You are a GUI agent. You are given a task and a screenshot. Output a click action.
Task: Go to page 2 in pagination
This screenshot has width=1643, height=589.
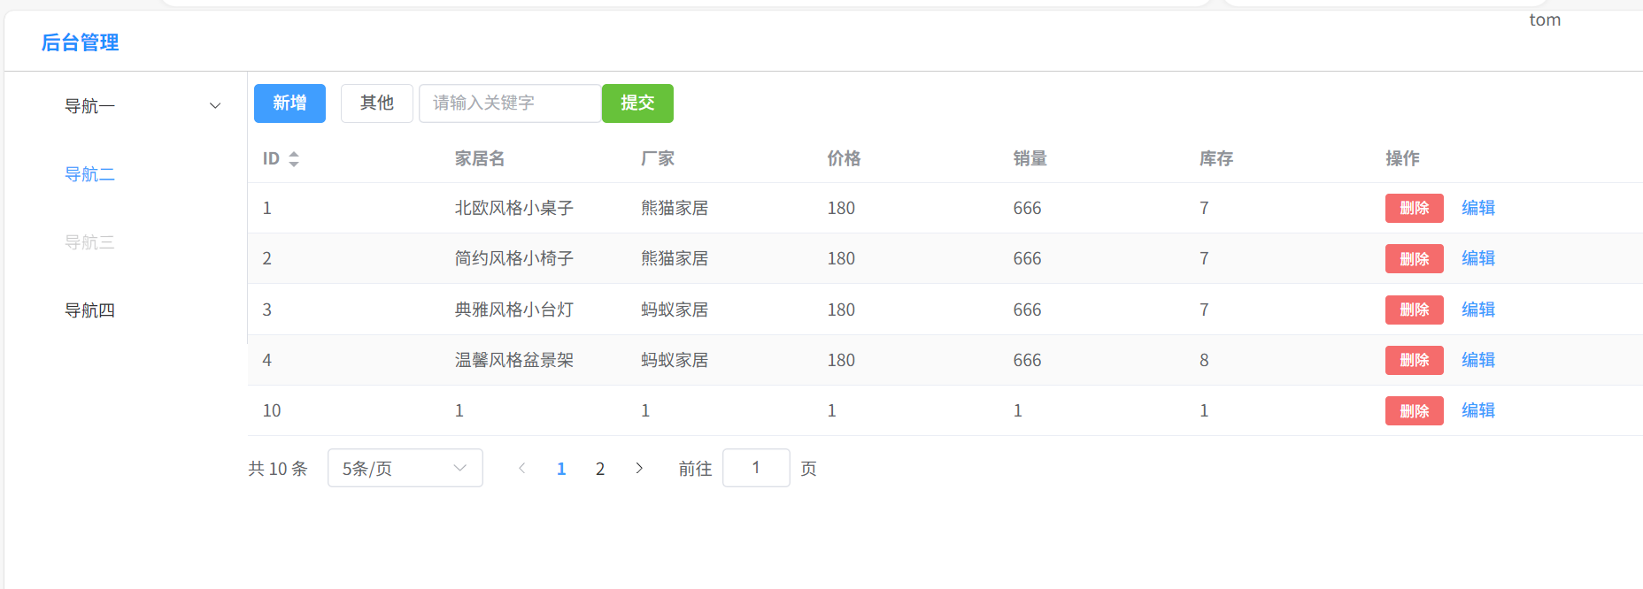pos(600,469)
